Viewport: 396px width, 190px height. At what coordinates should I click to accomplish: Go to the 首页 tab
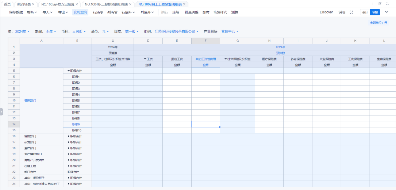tap(7, 4)
